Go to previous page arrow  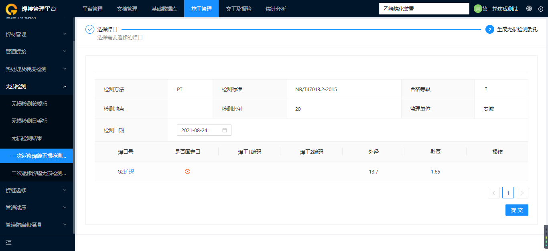pyautogui.click(x=493, y=193)
